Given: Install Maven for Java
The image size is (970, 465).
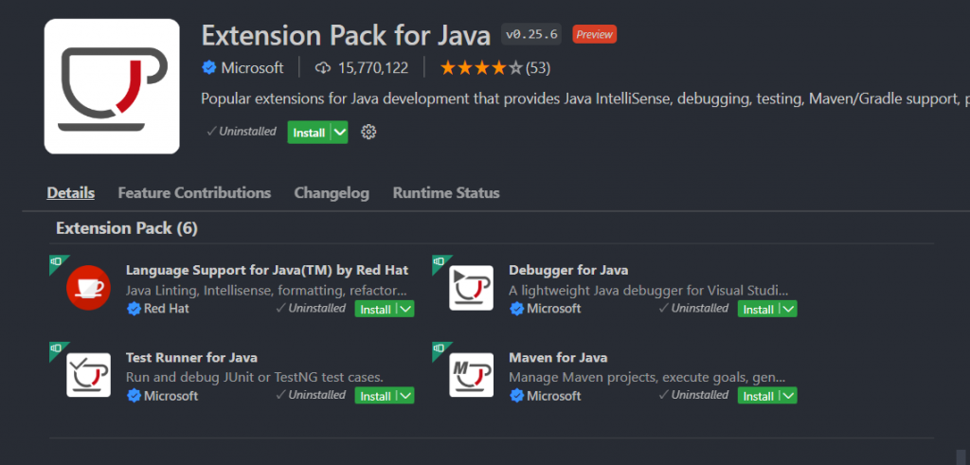Looking at the screenshot, I should pyautogui.click(x=759, y=396).
